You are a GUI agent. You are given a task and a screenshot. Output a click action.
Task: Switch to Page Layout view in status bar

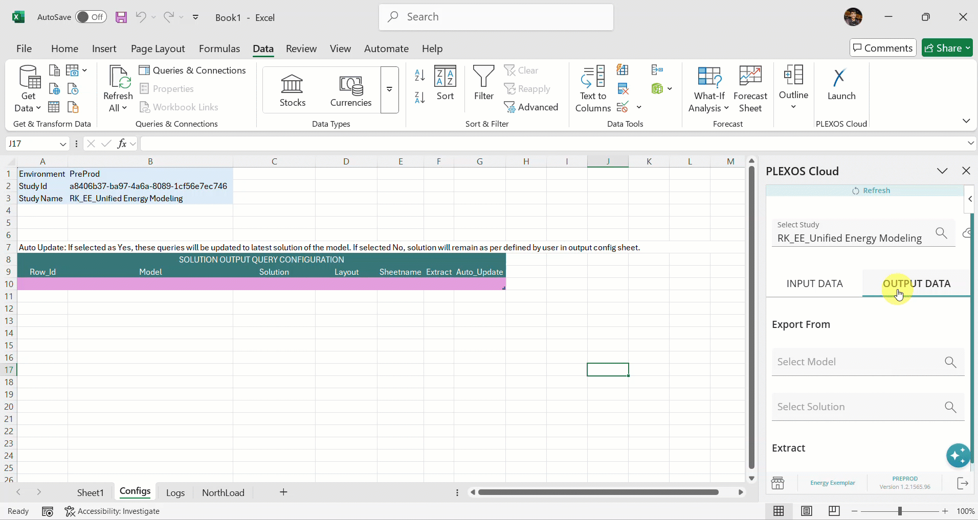coord(807,511)
